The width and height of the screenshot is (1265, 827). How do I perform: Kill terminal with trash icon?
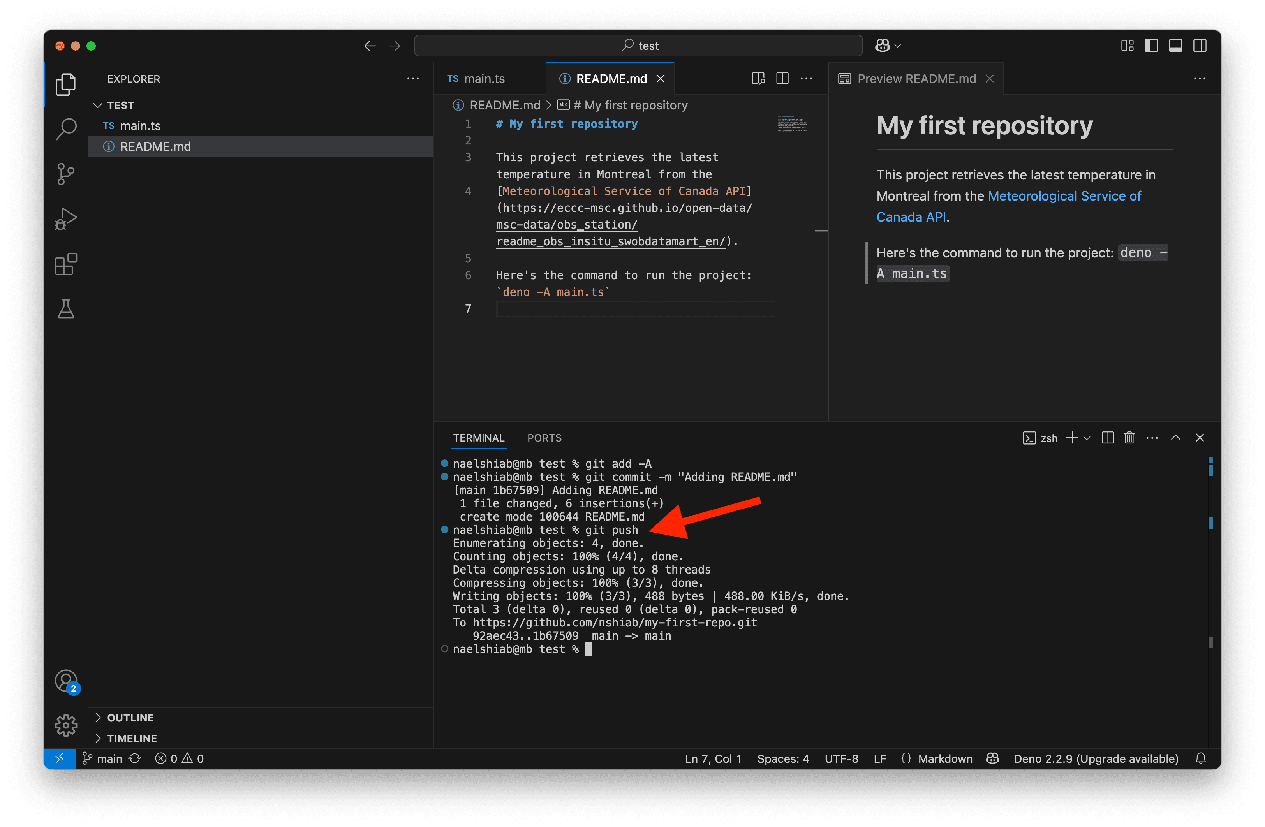1129,438
